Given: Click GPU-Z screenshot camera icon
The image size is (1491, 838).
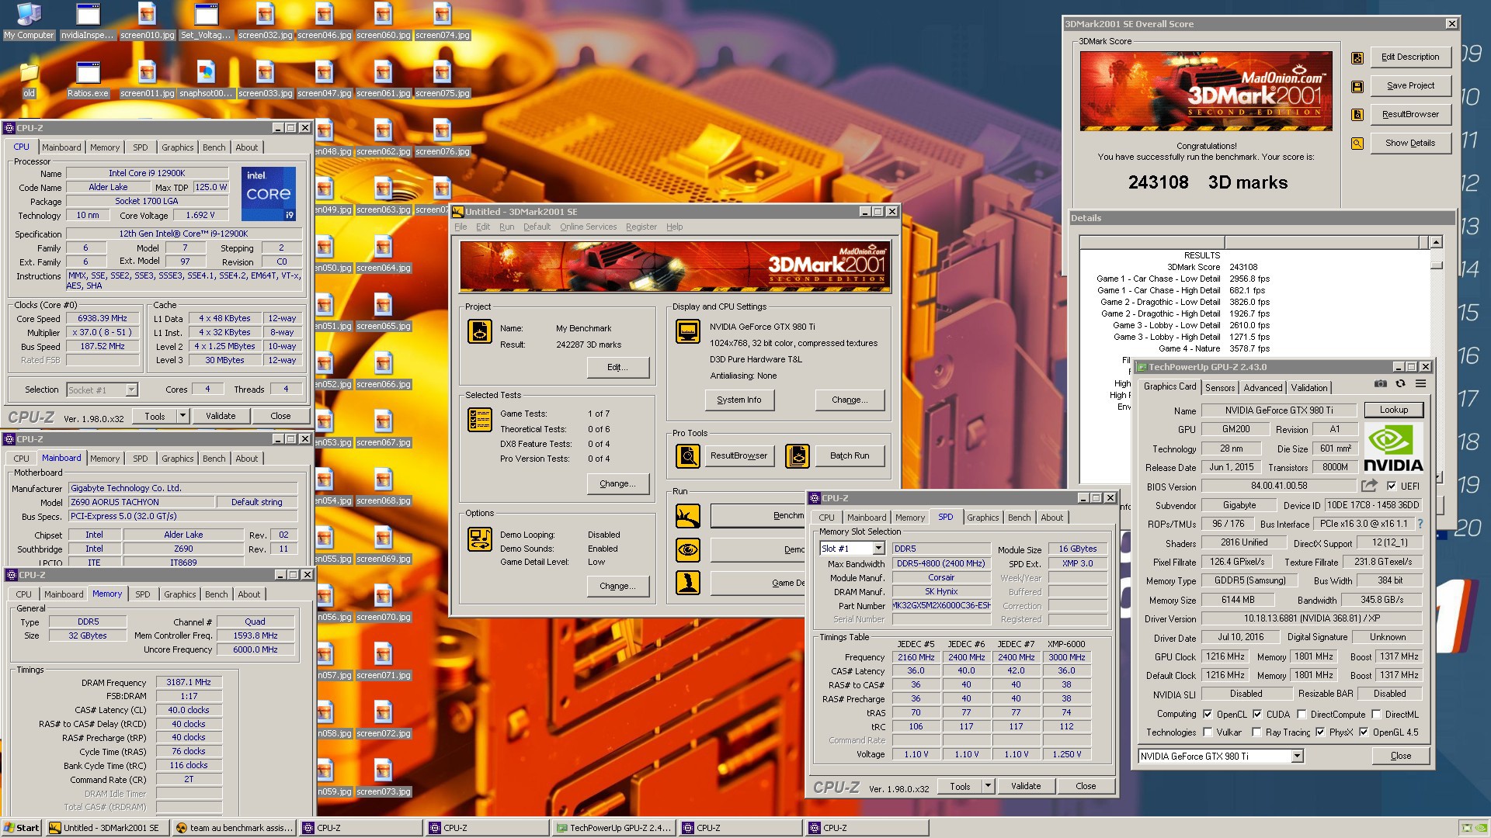Looking at the screenshot, I should [1380, 383].
